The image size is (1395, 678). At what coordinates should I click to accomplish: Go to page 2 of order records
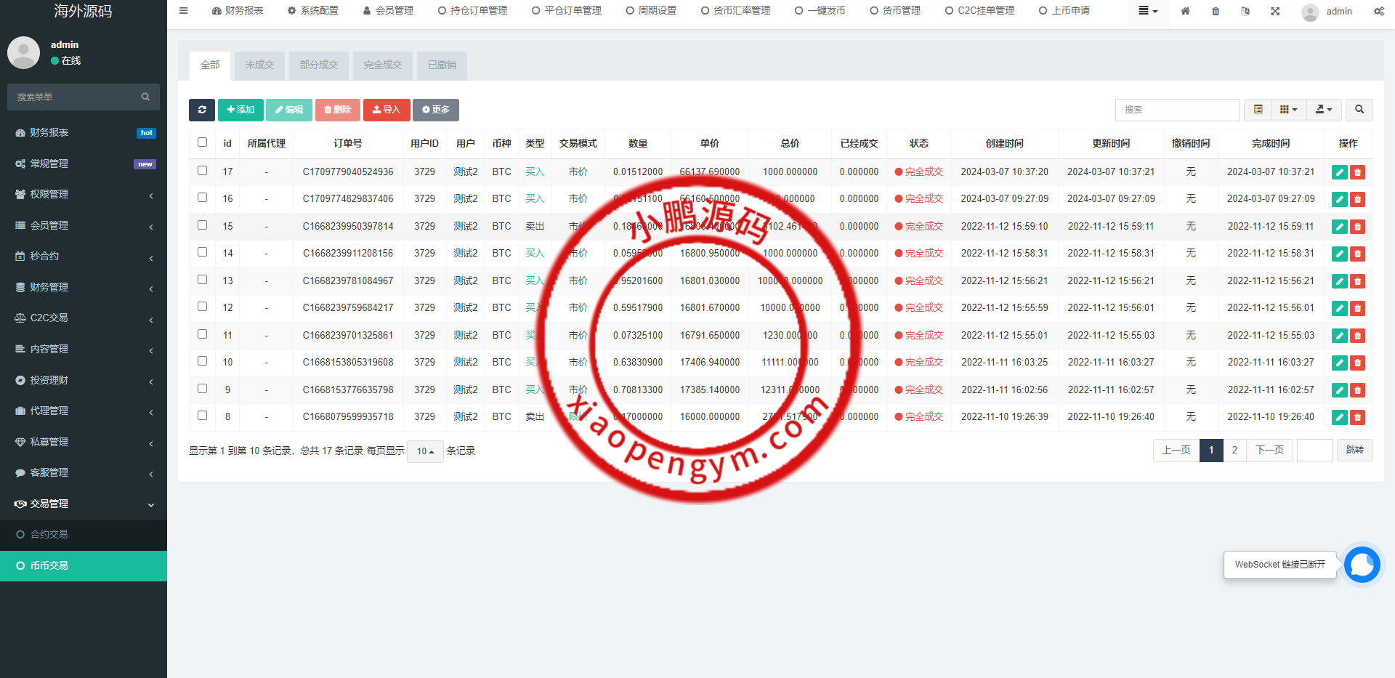click(x=1235, y=451)
